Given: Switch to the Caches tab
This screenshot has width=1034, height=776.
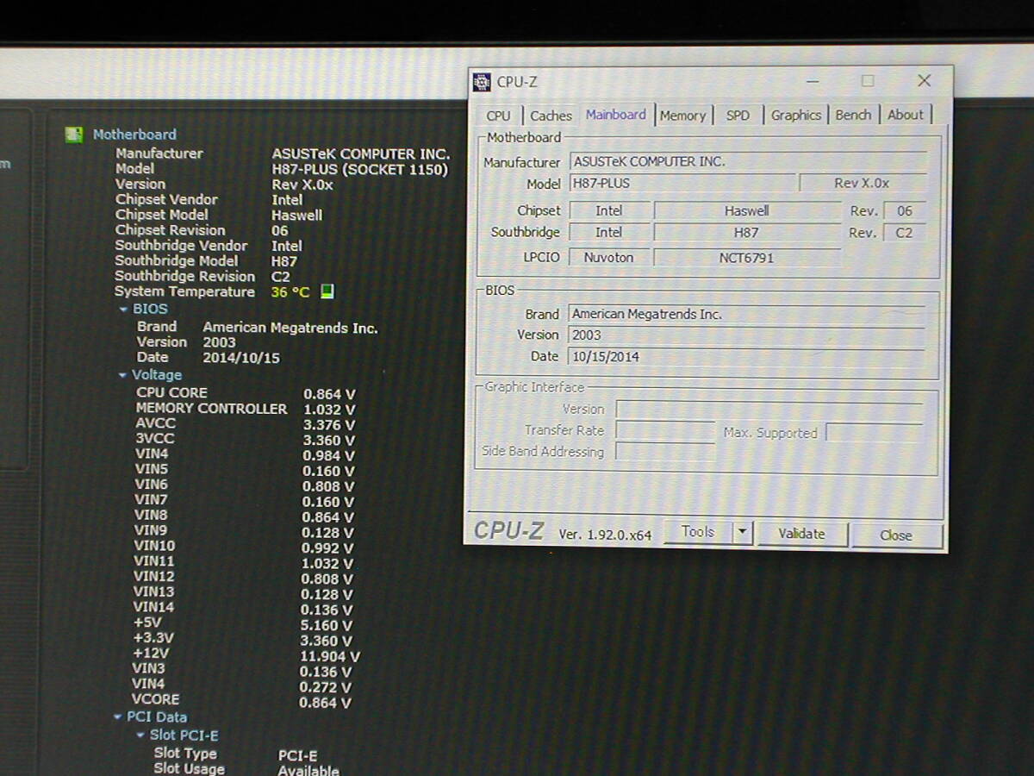Looking at the screenshot, I should tap(551, 116).
